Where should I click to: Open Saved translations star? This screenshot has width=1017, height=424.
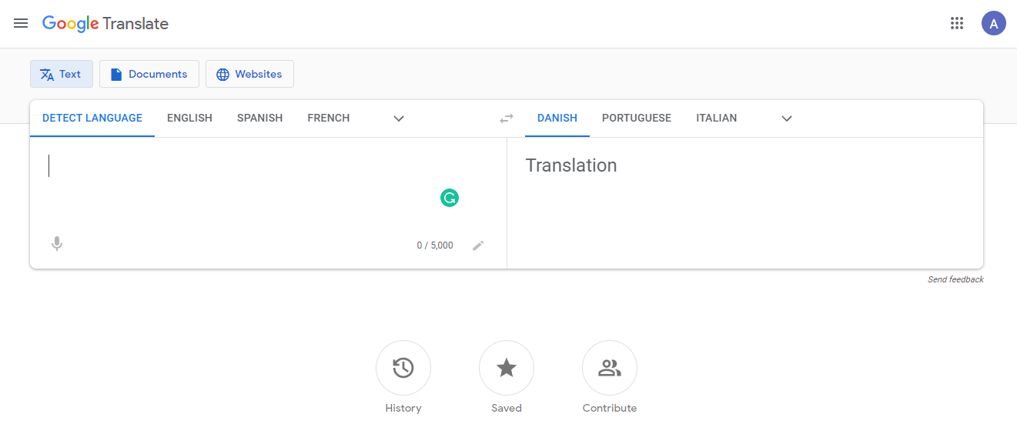click(x=507, y=369)
